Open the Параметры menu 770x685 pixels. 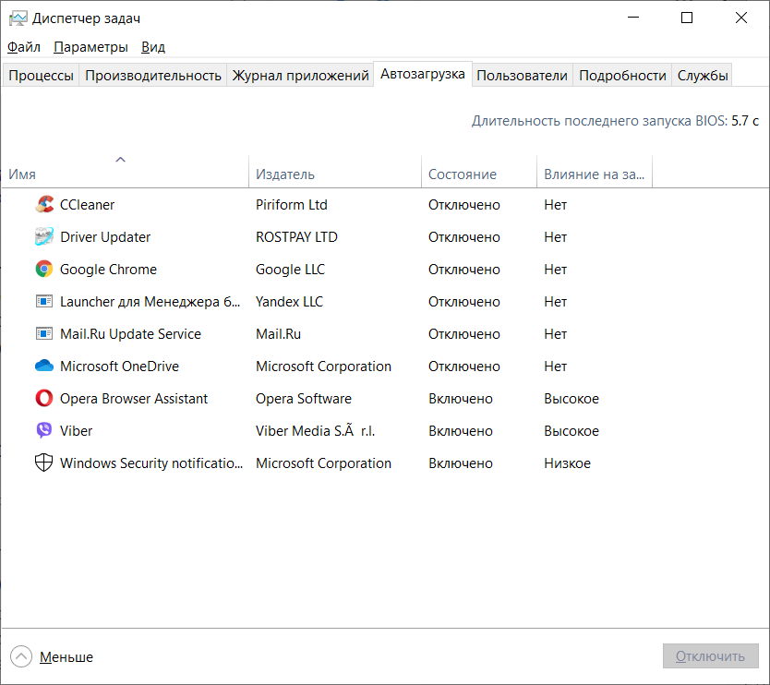pos(90,47)
